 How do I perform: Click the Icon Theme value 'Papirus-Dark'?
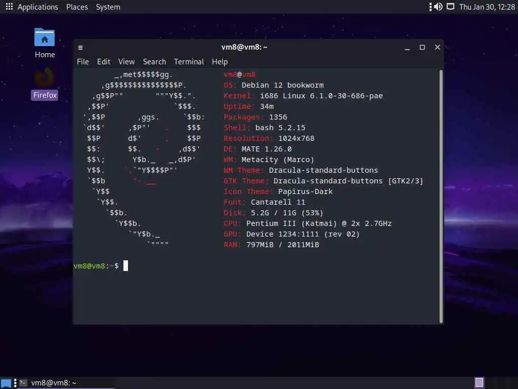tap(305, 191)
